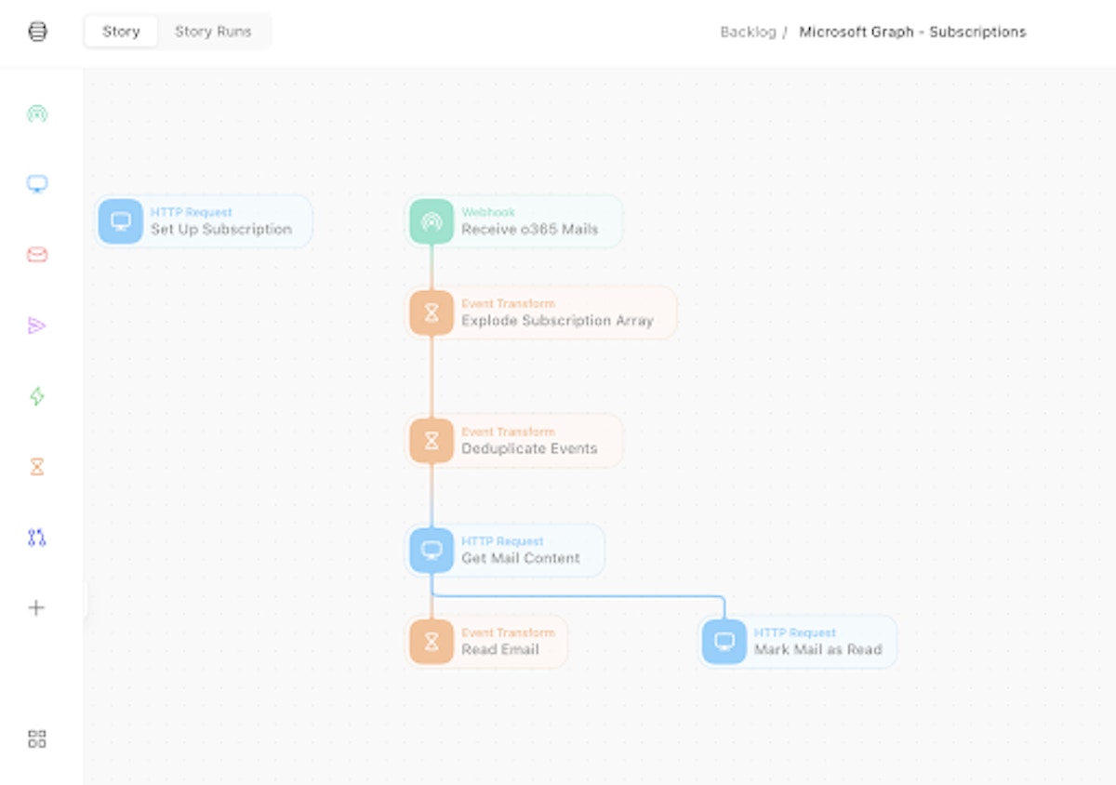Screen dimensions: 1116x785
Task: Select the green lightning Trigger sidebar icon
Action: (x=37, y=396)
